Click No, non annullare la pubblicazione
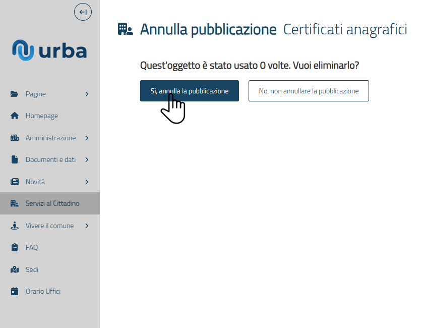 pyautogui.click(x=309, y=91)
